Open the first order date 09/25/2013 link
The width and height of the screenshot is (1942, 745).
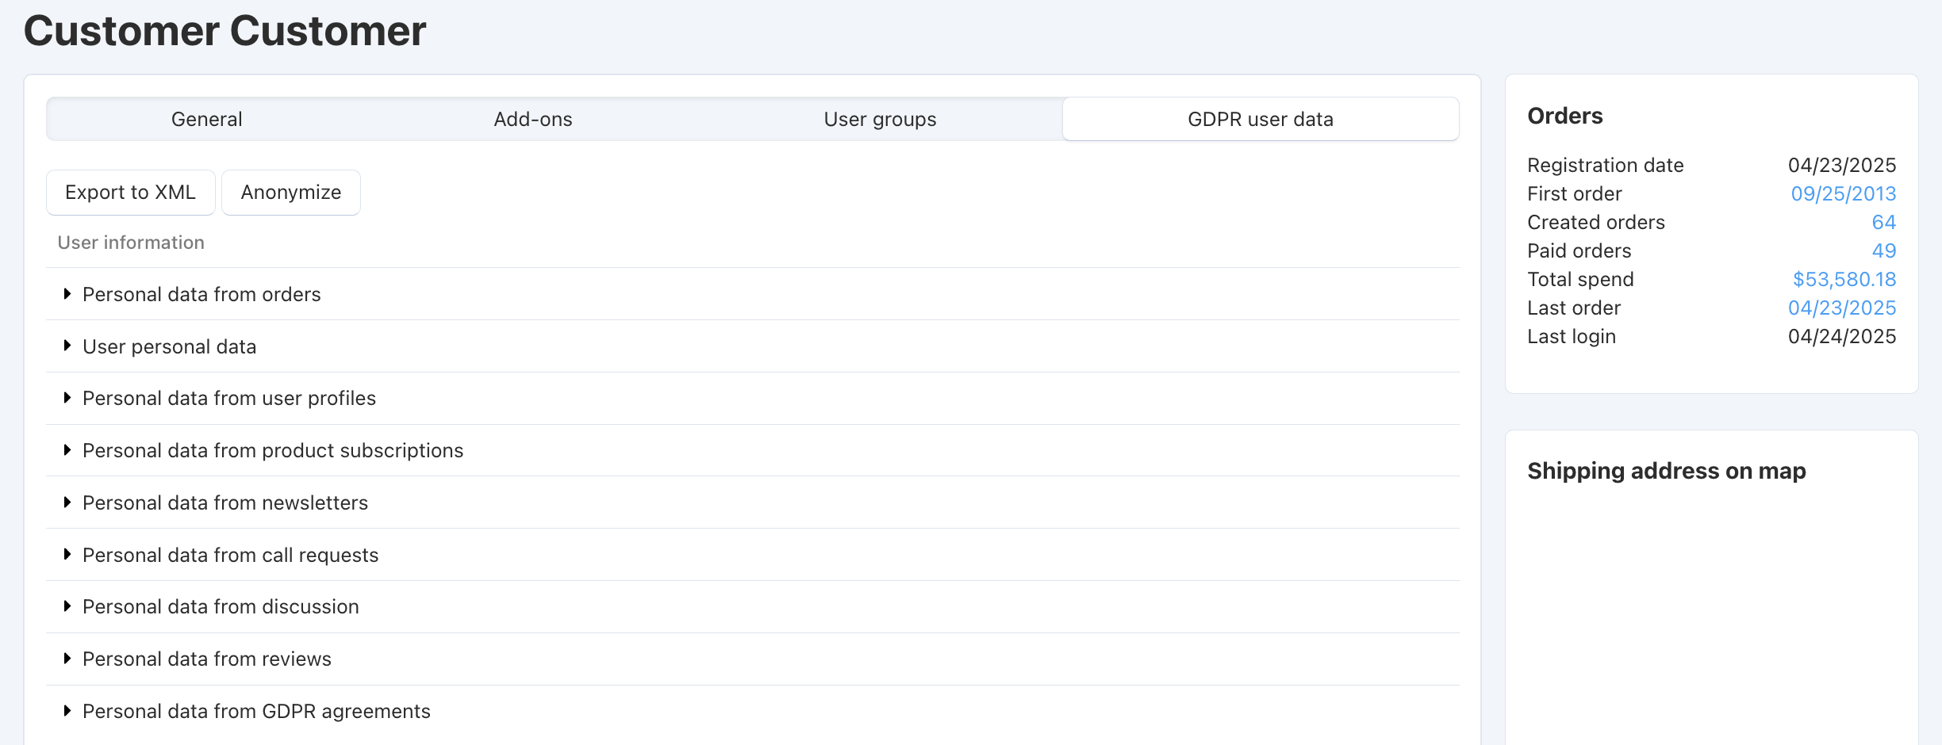coord(1844,193)
